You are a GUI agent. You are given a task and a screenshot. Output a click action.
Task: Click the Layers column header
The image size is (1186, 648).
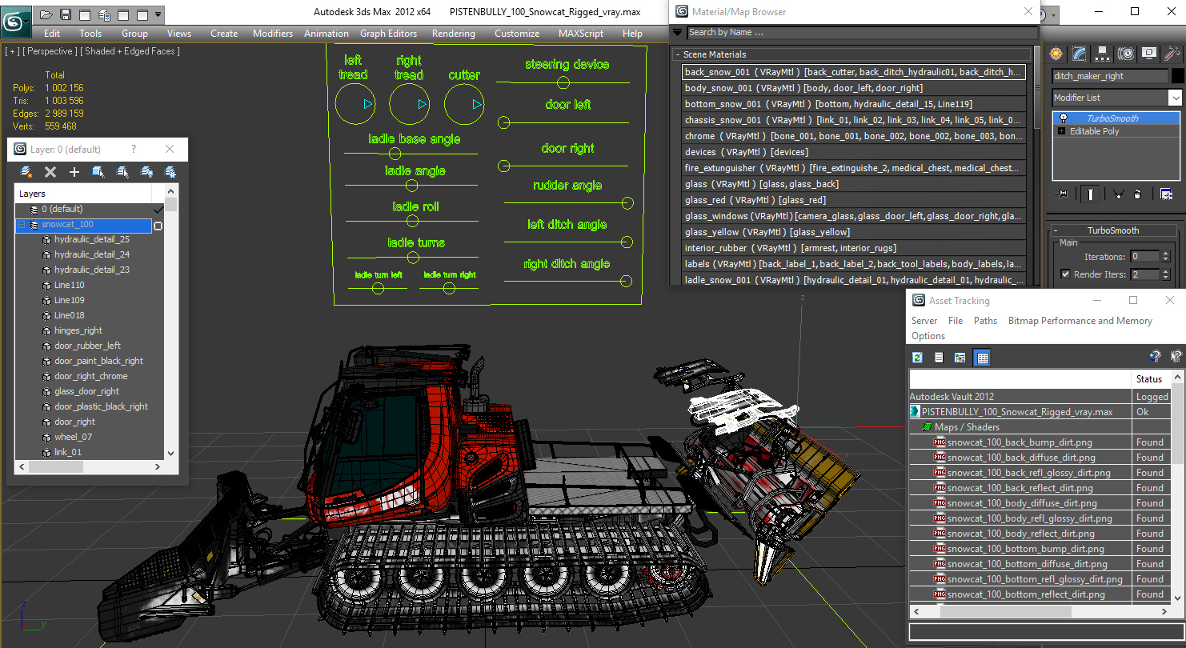click(x=83, y=194)
